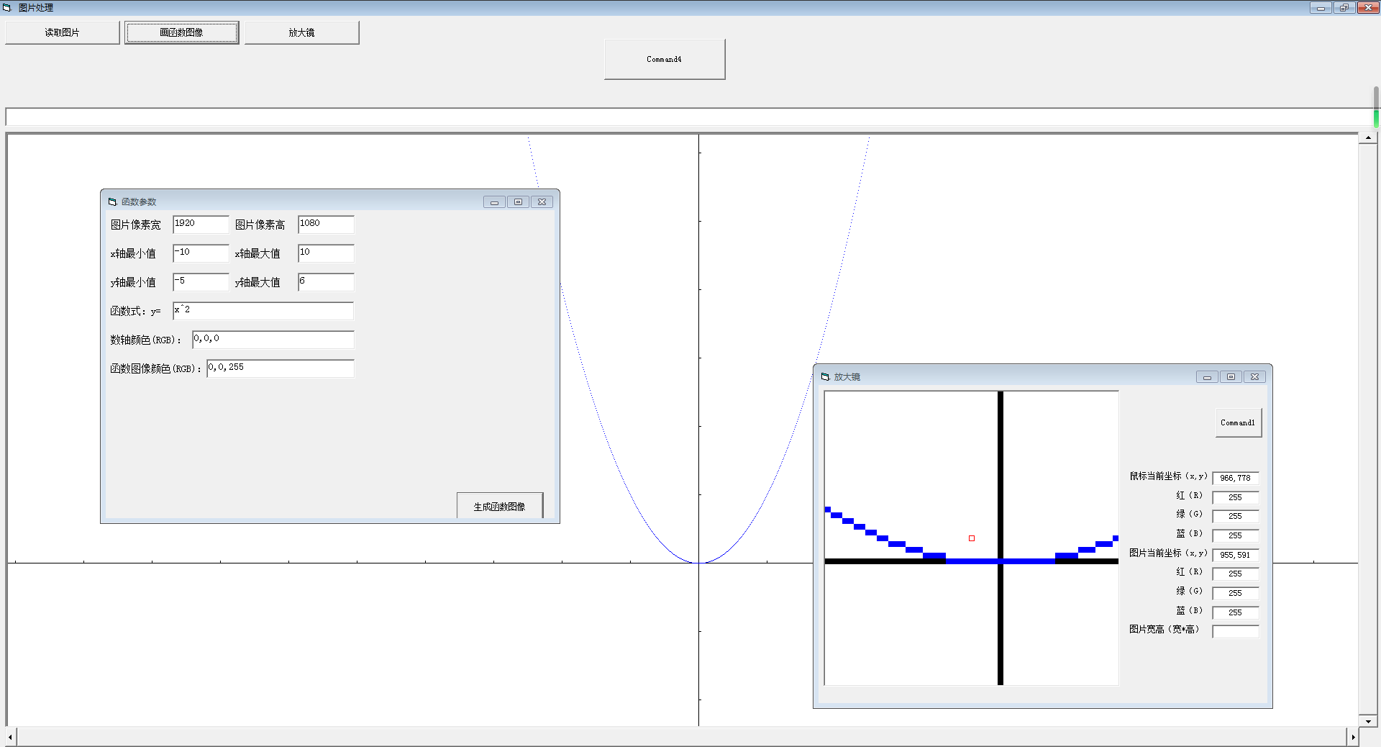This screenshot has width=1381, height=747.
Task: Minimize the 放大镜 window
Action: pos(1207,377)
